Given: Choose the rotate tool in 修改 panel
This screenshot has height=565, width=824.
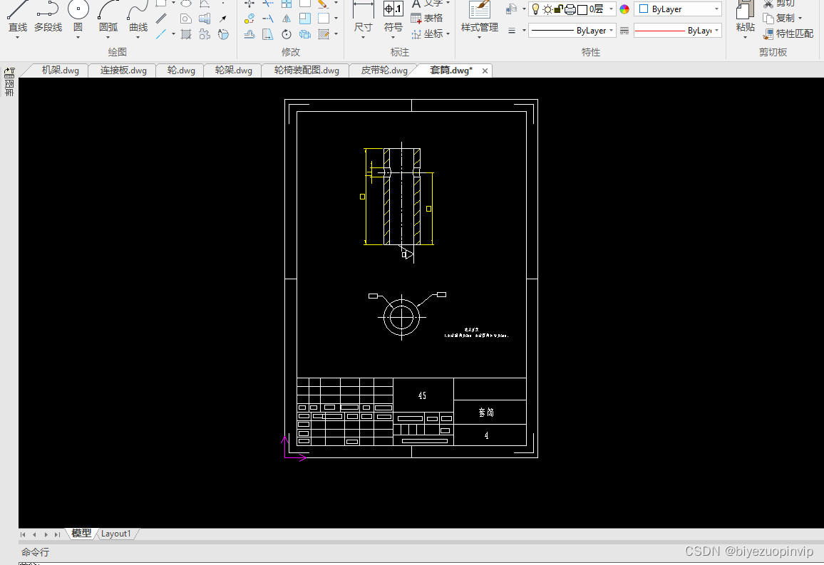Looking at the screenshot, I should click(287, 35).
